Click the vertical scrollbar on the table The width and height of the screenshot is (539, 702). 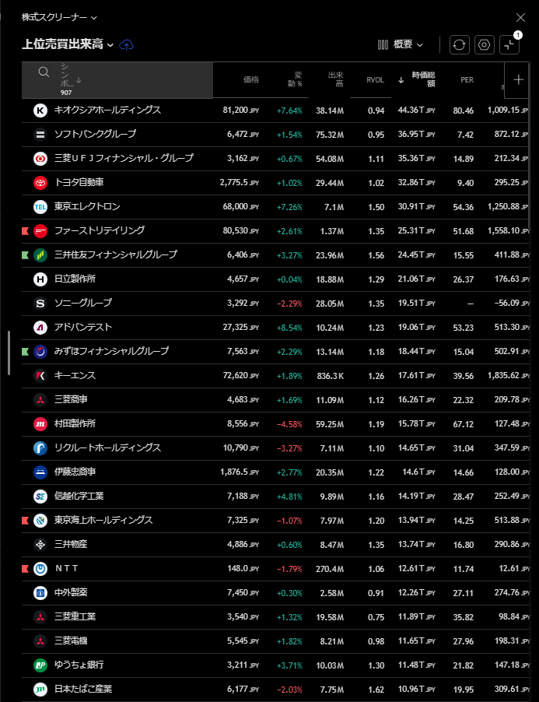coord(530,148)
